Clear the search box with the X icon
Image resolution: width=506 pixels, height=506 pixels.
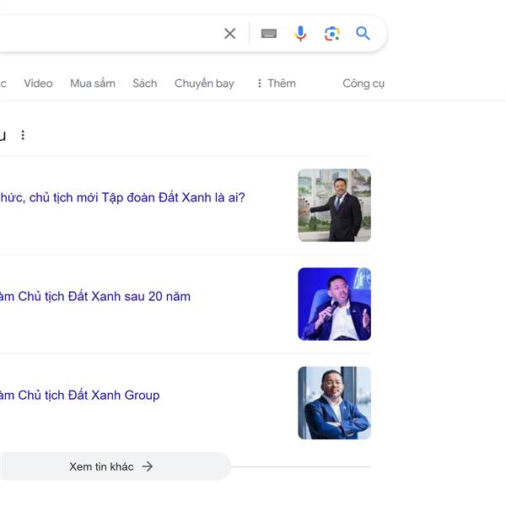229,33
